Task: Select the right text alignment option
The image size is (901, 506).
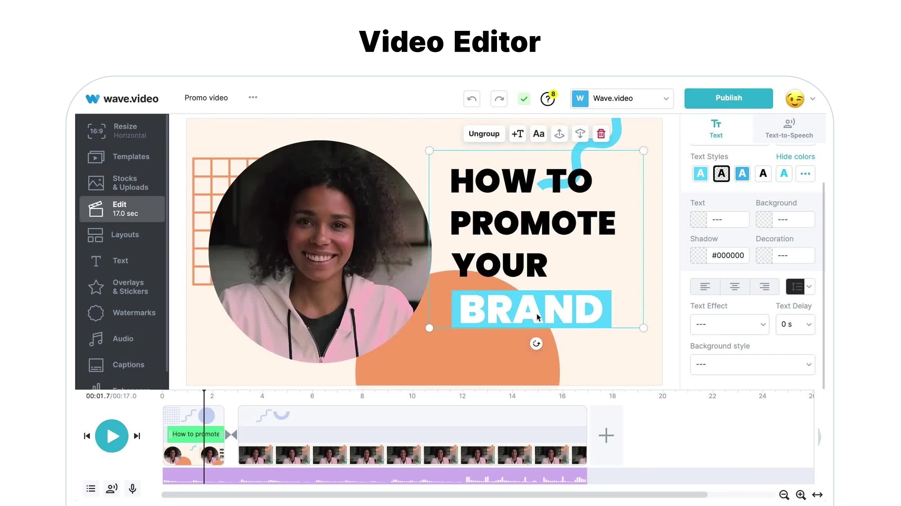Action: pyautogui.click(x=764, y=287)
